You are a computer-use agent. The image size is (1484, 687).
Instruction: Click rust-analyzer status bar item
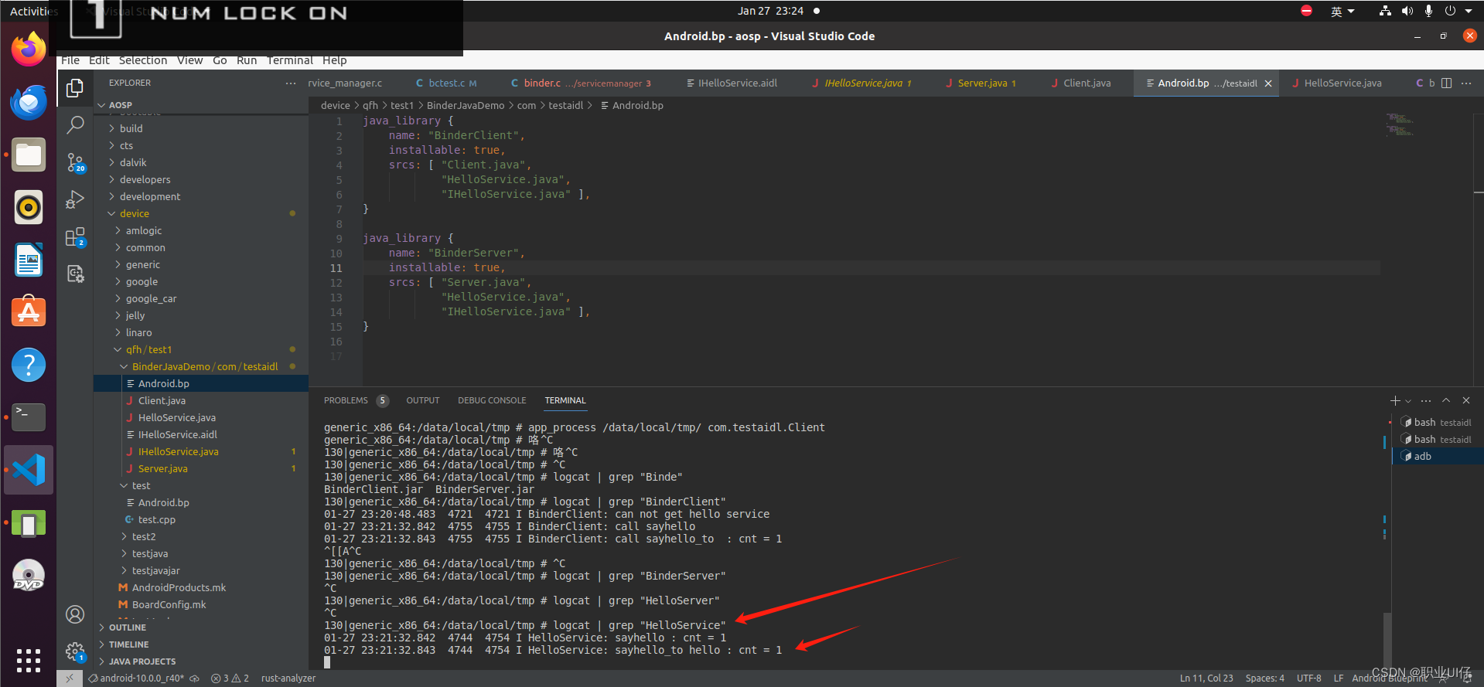click(288, 678)
